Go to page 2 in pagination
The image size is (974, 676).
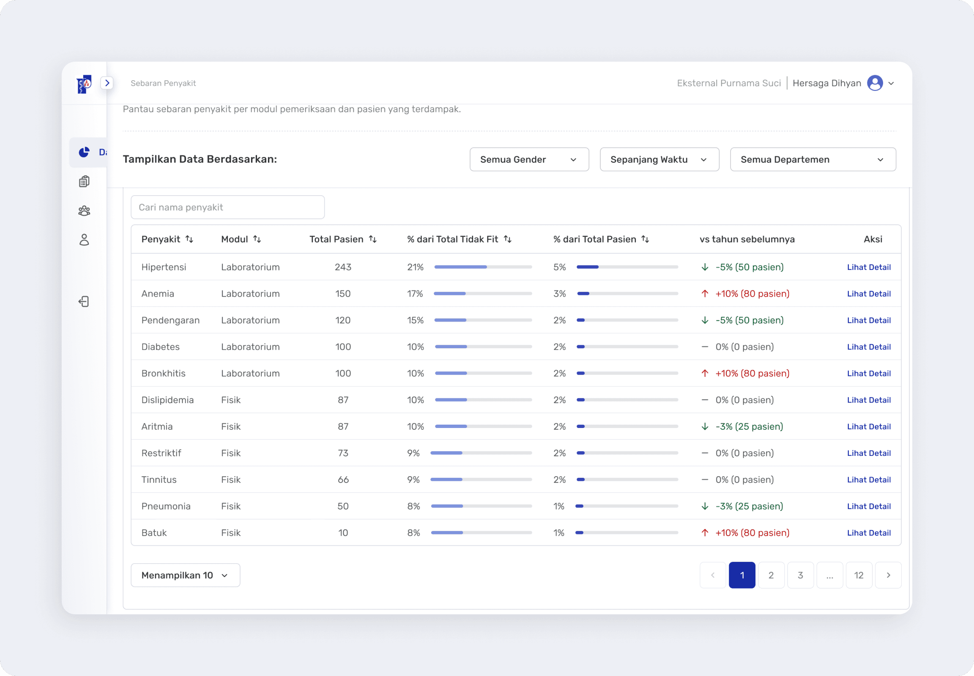coord(771,575)
